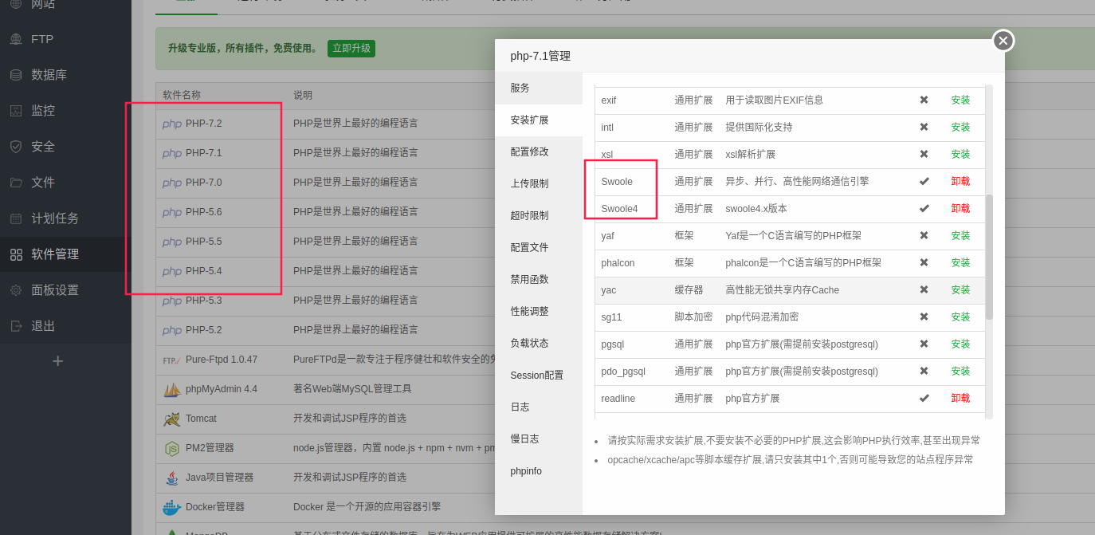This screenshot has height=535, width=1095.
Task: Click 立即升级 upgrade button
Action: pyautogui.click(x=351, y=49)
